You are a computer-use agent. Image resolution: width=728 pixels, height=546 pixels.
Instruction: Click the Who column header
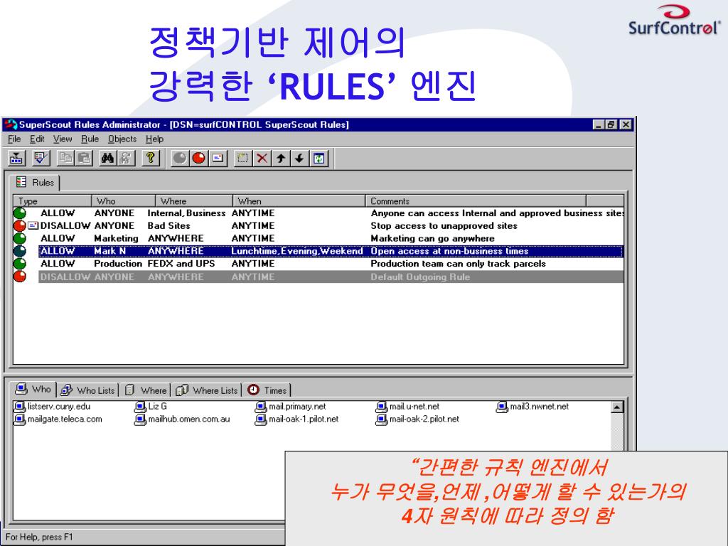(x=124, y=201)
